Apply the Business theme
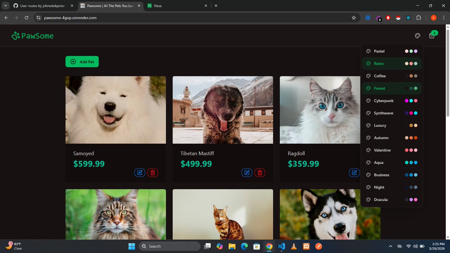450x253 pixels. tap(391, 175)
